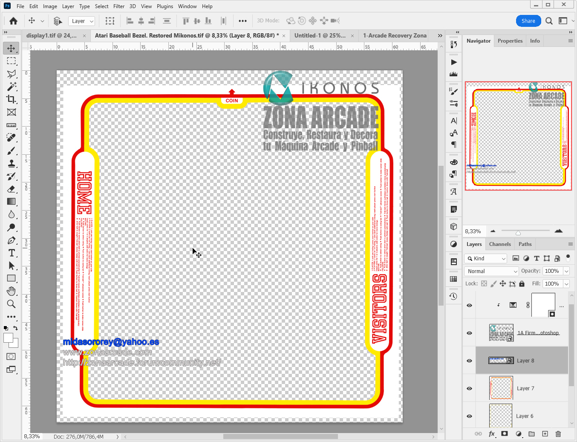Viewport: 577px width, 442px height.
Task: Switch to the Channels tab
Action: (499, 244)
